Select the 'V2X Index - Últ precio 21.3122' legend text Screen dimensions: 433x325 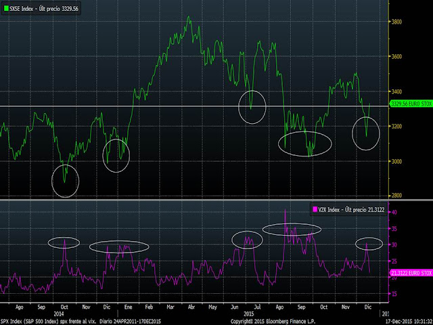[351, 210]
